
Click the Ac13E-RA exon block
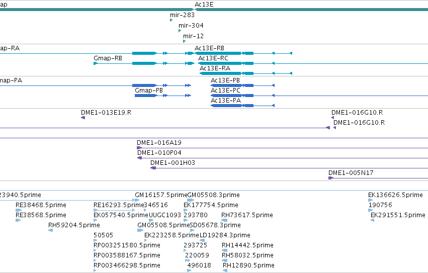point(221,73)
